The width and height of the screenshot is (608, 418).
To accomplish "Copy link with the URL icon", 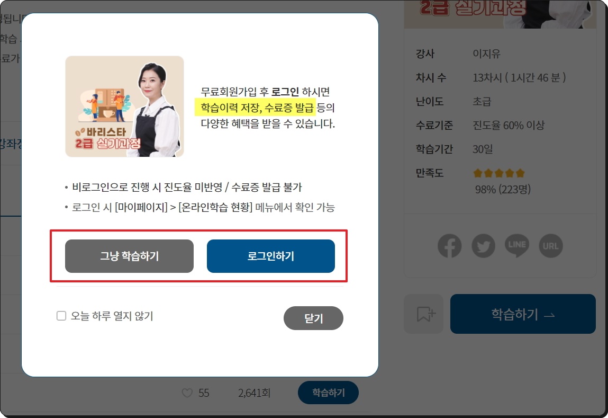I will [x=551, y=246].
